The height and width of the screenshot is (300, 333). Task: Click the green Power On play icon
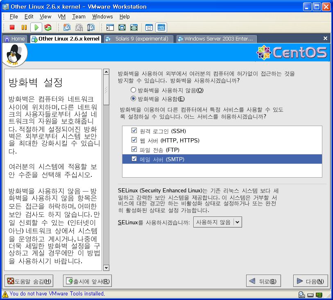point(36,27)
